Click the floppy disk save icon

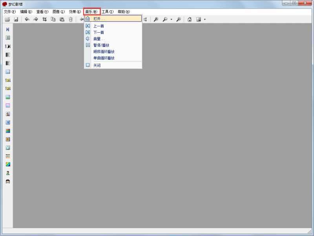tap(16, 19)
